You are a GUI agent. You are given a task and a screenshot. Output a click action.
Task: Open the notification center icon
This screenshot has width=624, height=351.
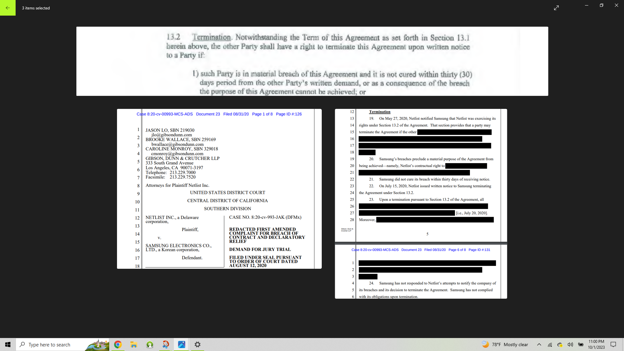(x=613, y=344)
